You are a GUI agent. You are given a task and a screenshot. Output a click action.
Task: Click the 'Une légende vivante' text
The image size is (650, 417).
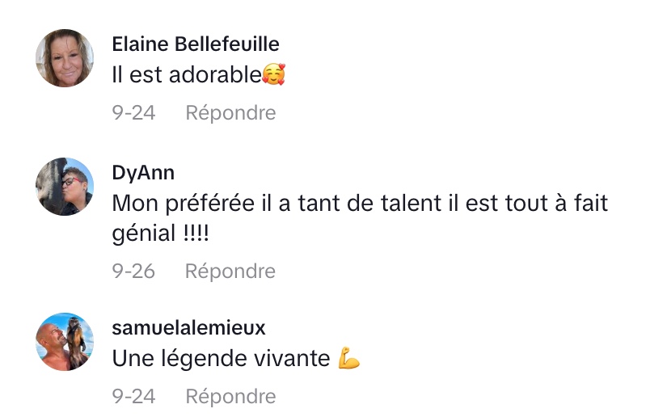[222, 358]
